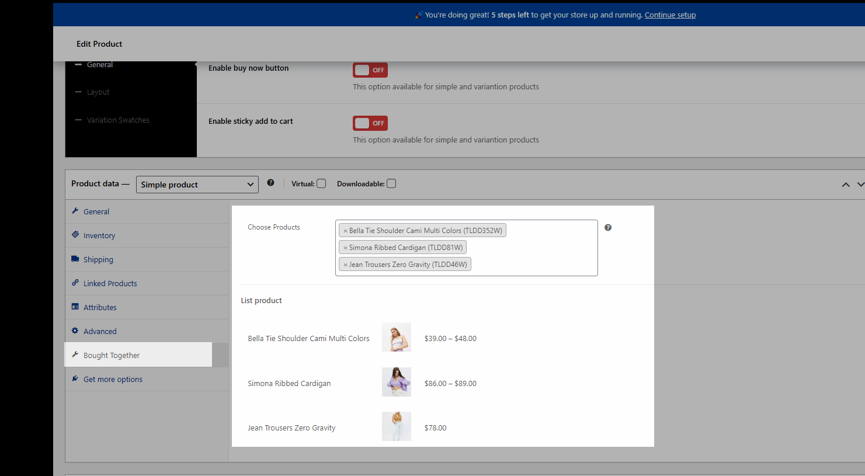This screenshot has width=865, height=476.
Task: Open the Inventory tab
Action: tap(147, 235)
